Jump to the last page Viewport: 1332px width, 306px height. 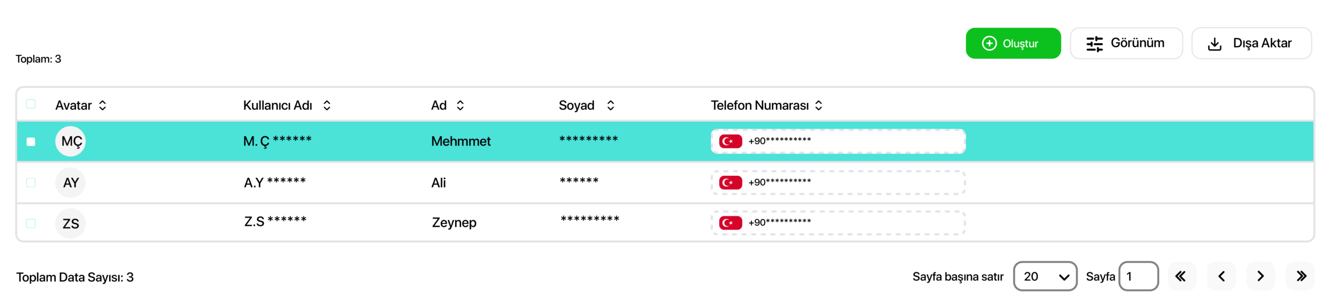click(x=1300, y=276)
